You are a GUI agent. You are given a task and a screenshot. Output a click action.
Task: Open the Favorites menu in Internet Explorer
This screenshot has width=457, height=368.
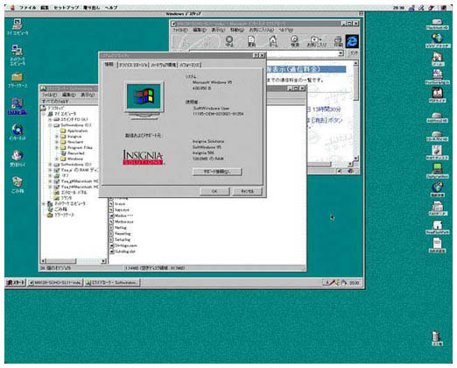(261, 30)
